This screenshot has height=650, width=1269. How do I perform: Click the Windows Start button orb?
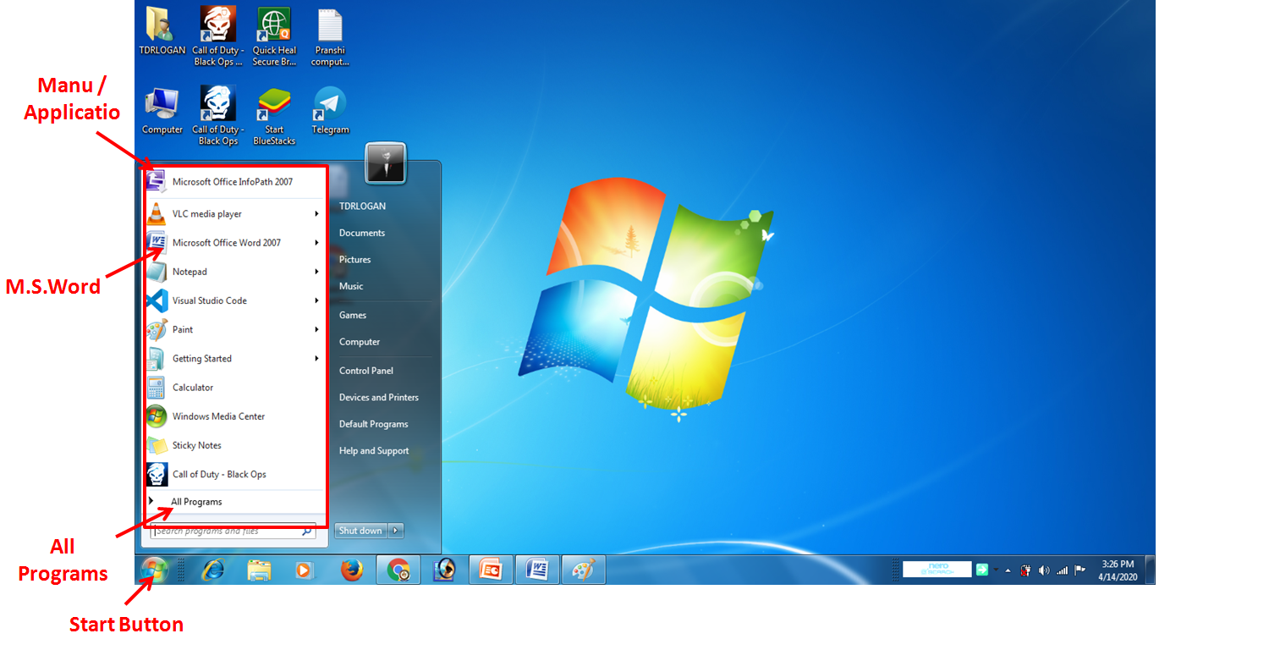point(154,570)
